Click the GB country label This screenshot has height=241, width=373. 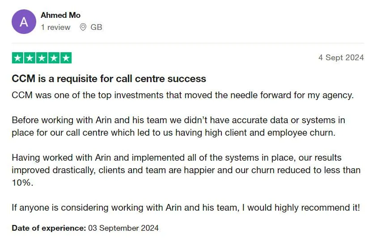(x=96, y=27)
